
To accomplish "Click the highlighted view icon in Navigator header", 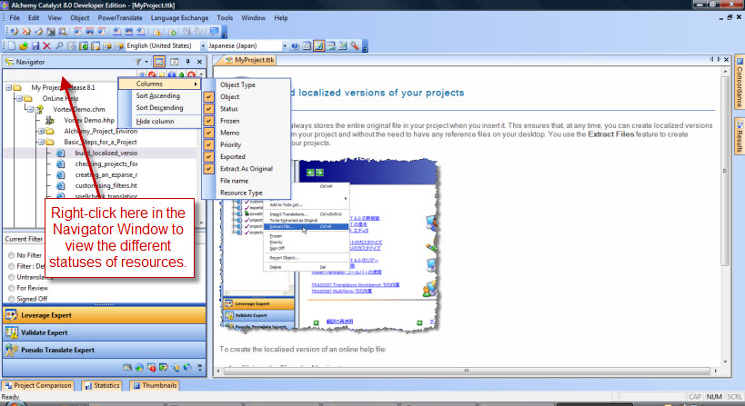I will click(159, 62).
